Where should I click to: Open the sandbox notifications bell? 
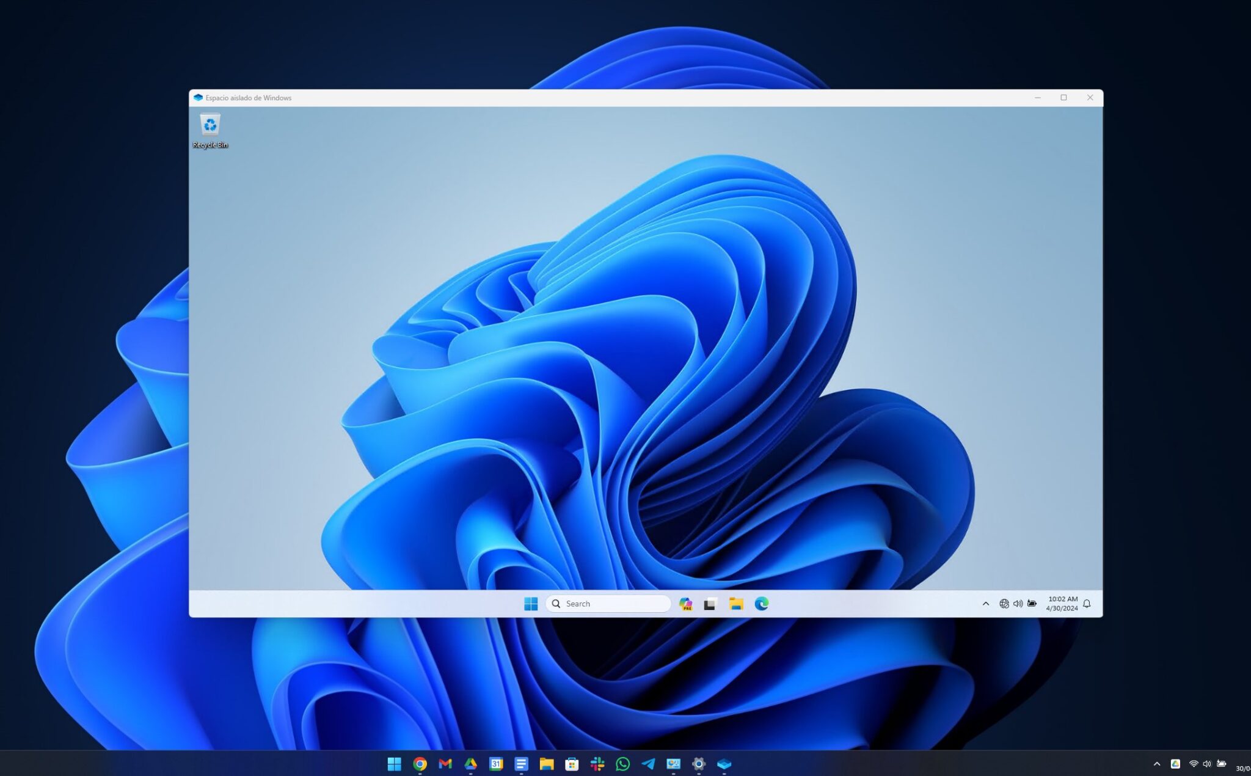click(x=1086, y=604)
